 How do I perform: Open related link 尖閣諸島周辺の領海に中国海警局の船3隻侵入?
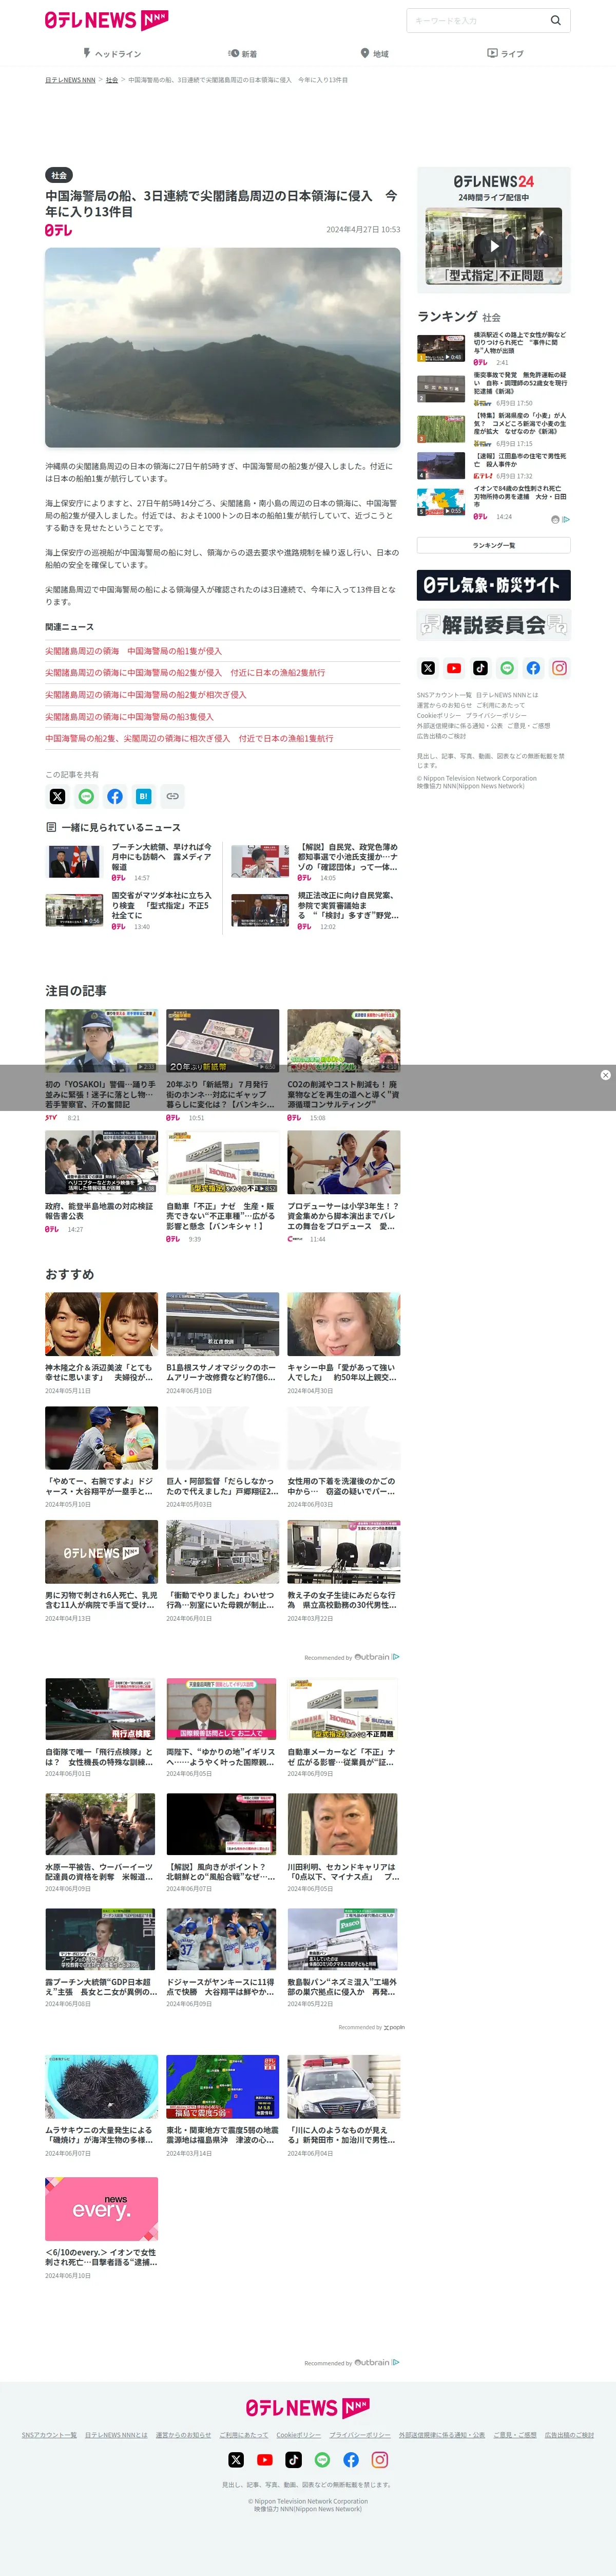129,717
